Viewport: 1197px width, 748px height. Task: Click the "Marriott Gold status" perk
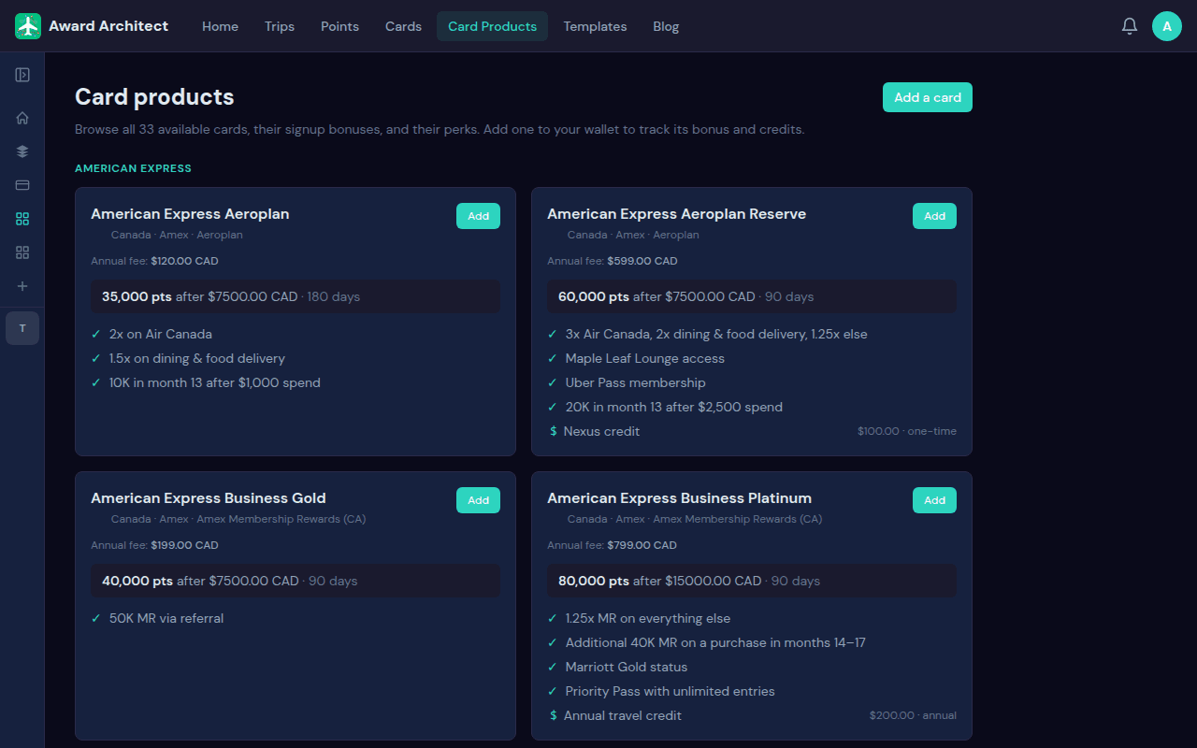pyautogui.click(x=627, y=667)
